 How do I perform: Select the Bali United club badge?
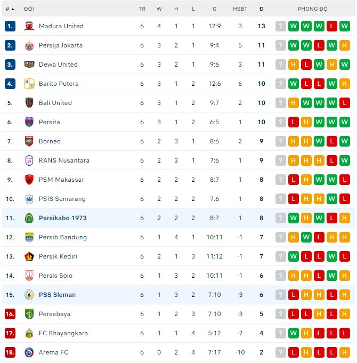click(x=29, y=103)
